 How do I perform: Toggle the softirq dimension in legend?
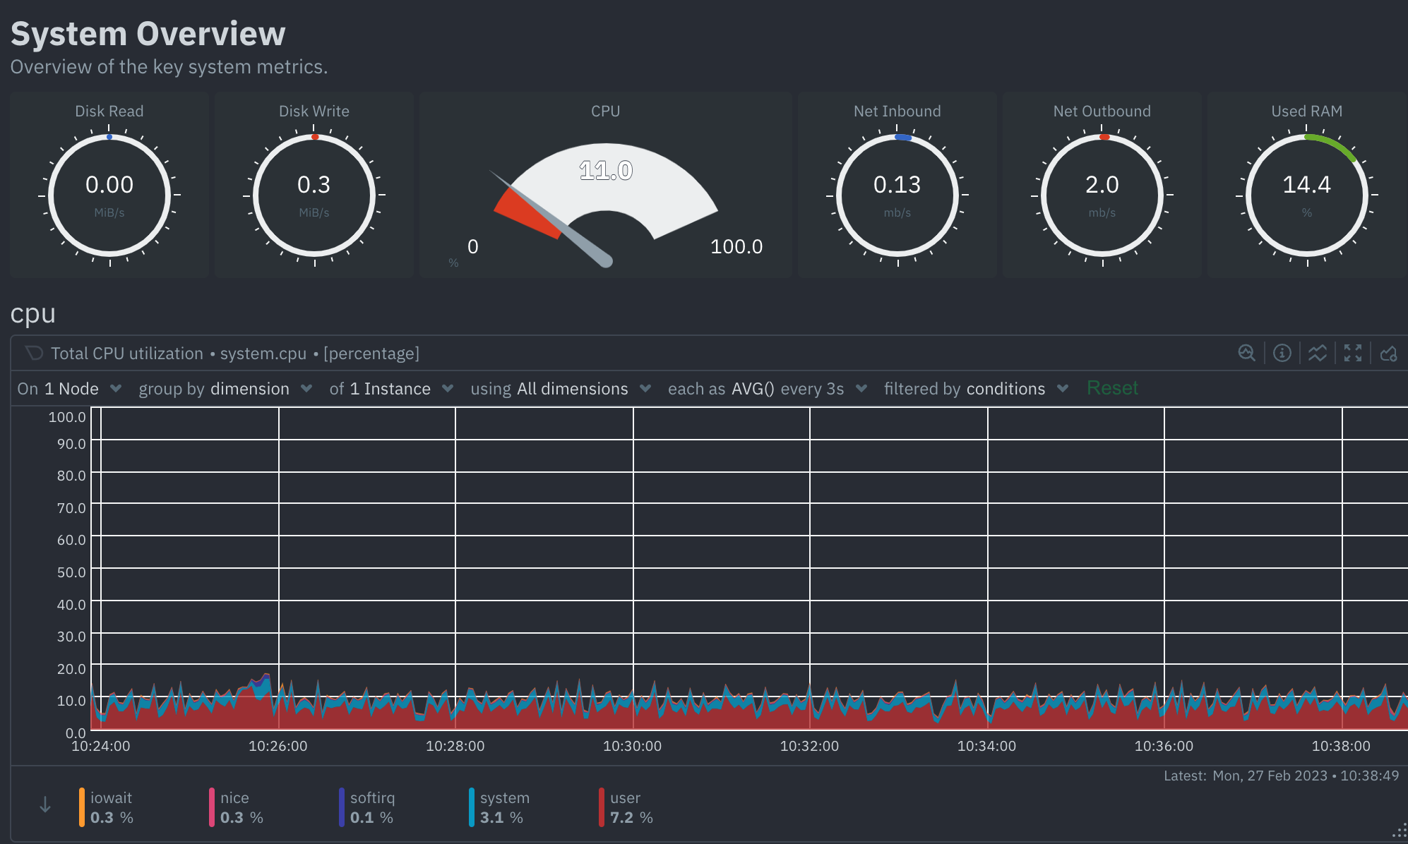[x=367, y=807]
